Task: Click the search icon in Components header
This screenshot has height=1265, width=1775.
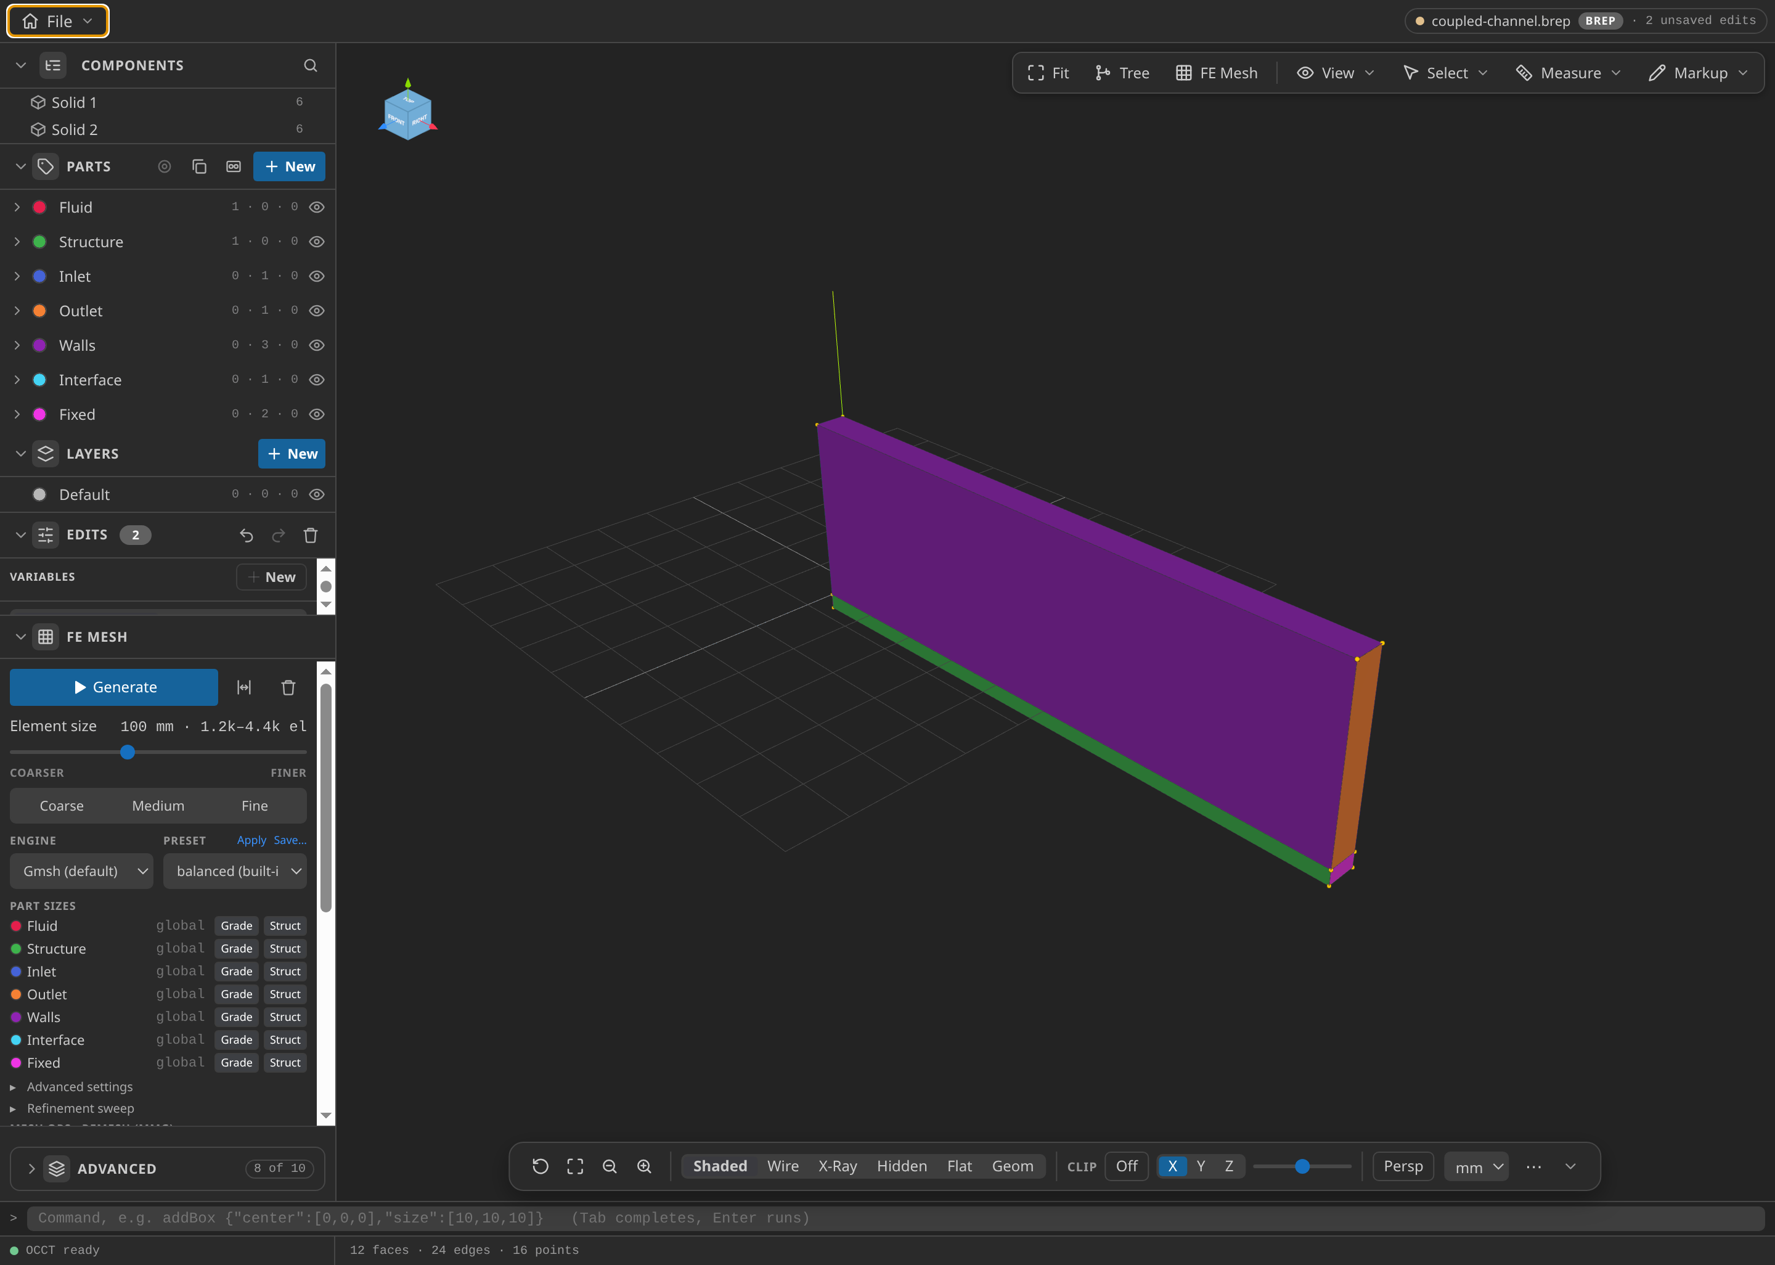Action: tap(310, 65)
